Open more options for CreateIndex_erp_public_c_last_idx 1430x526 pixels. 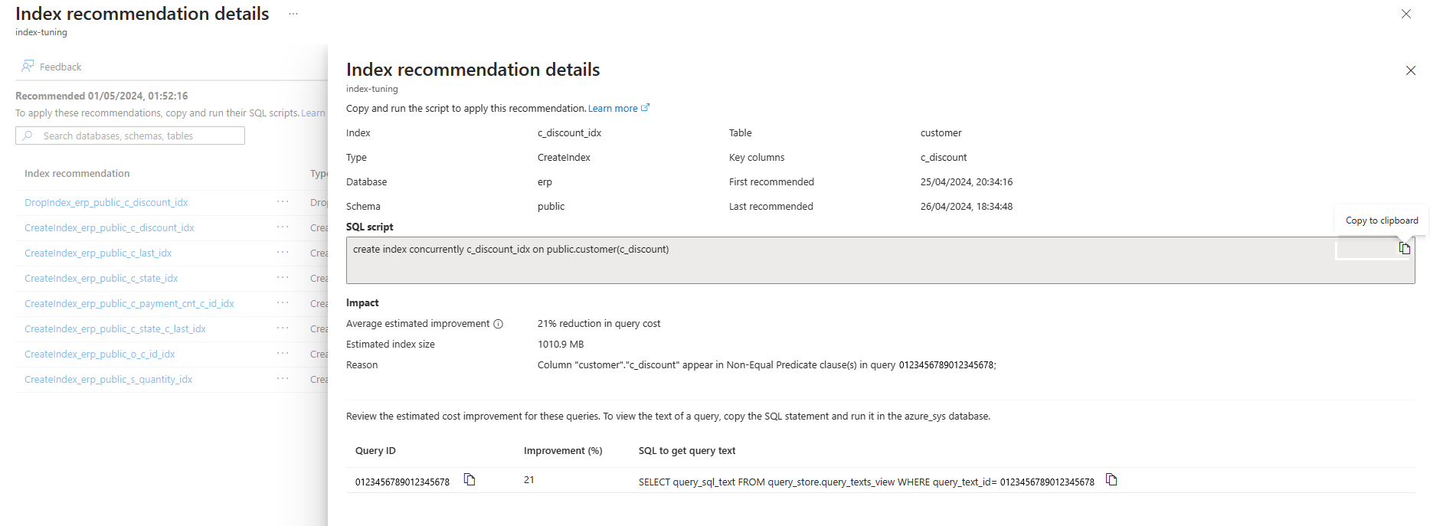tap(283, 253)
